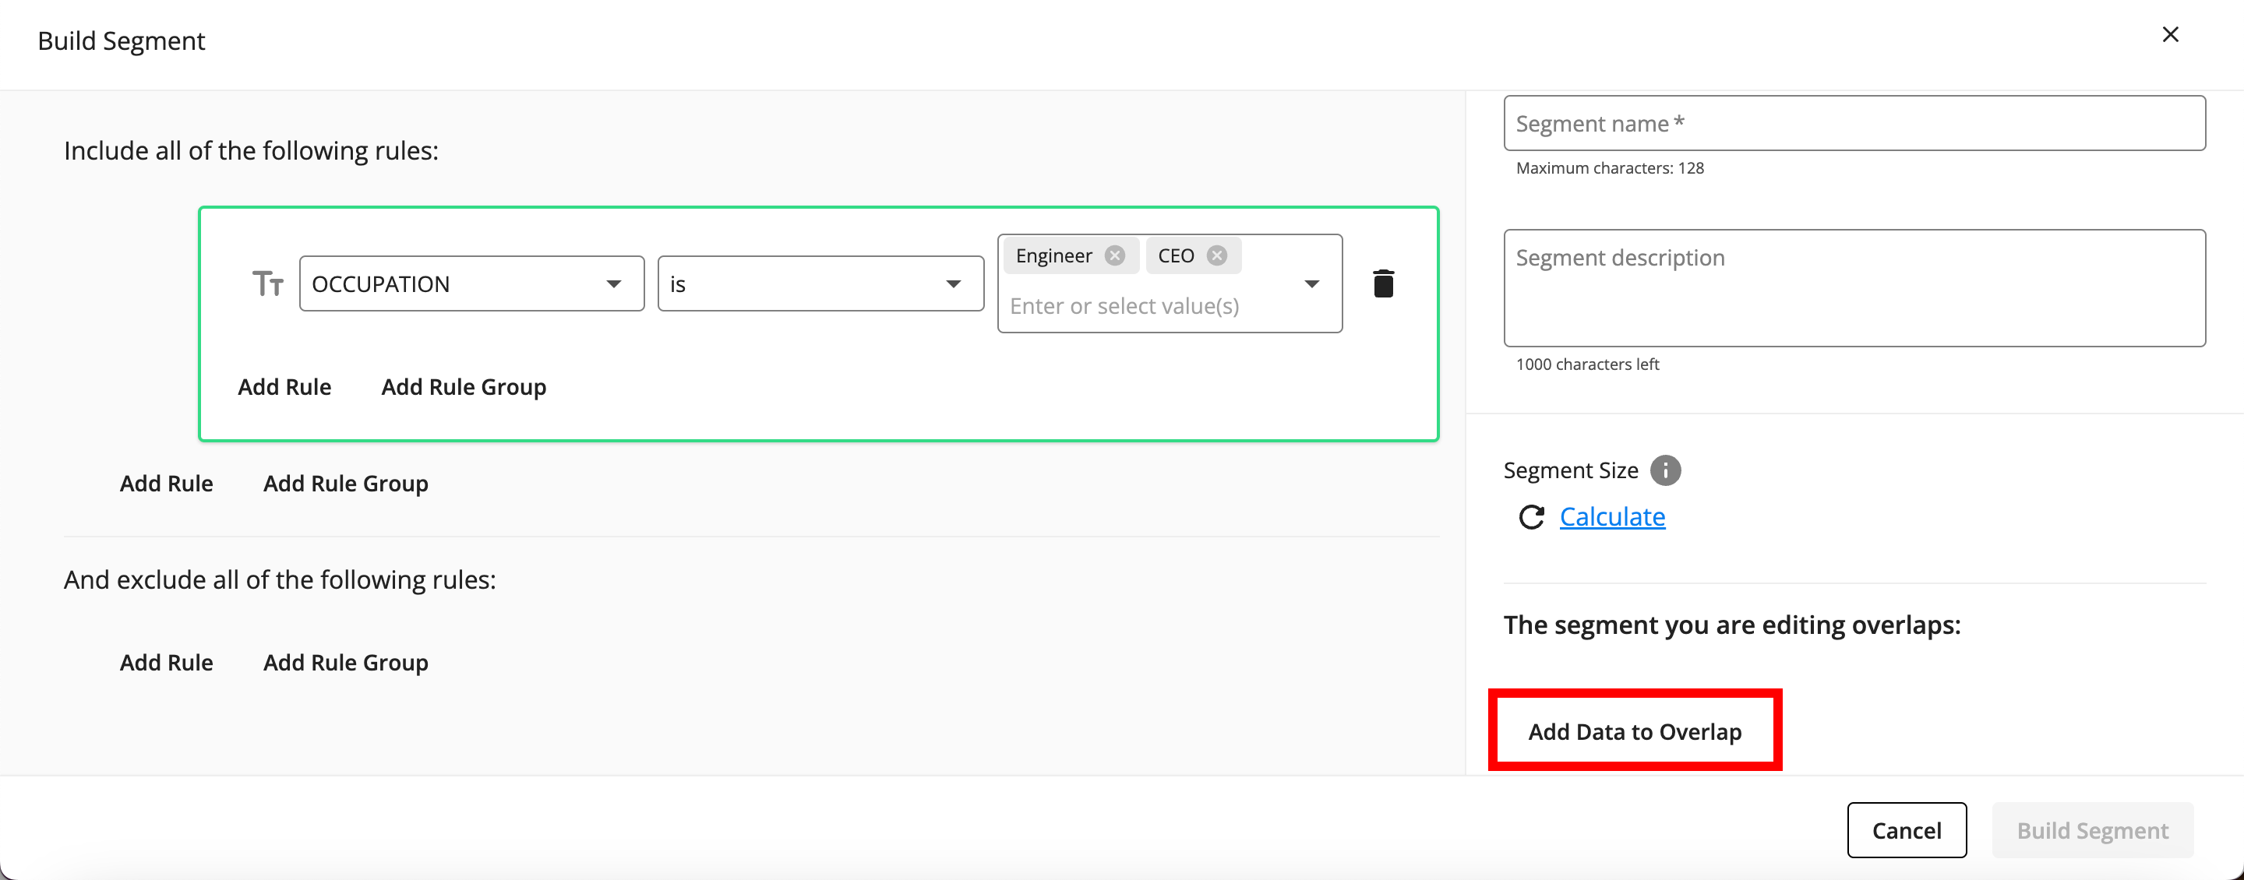Open the OCCUPATION attribute dropdown

(471, 283)
